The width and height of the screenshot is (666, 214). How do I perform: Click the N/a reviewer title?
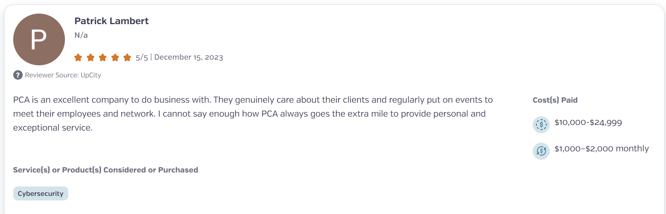81,35
